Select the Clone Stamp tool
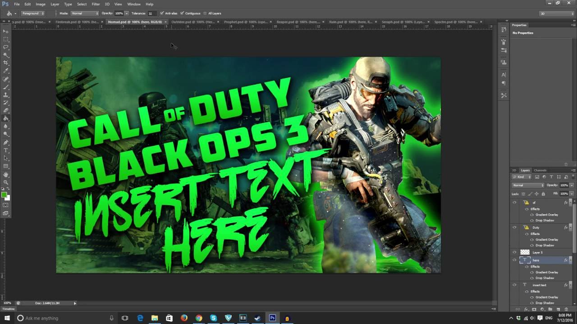Image resolution: width=577 pixels, height=324 pixels. pos(6,95)
